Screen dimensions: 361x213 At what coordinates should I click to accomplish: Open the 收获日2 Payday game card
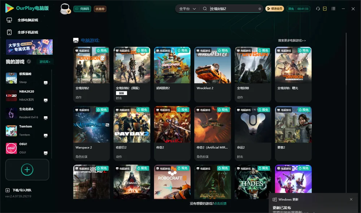[132, 133]
